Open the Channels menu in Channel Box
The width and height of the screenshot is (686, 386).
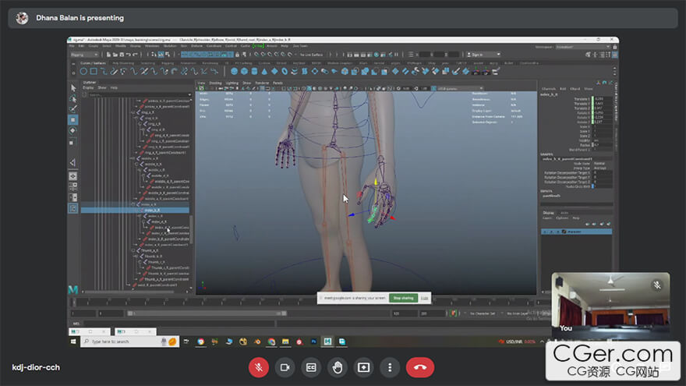click(549, 89)
